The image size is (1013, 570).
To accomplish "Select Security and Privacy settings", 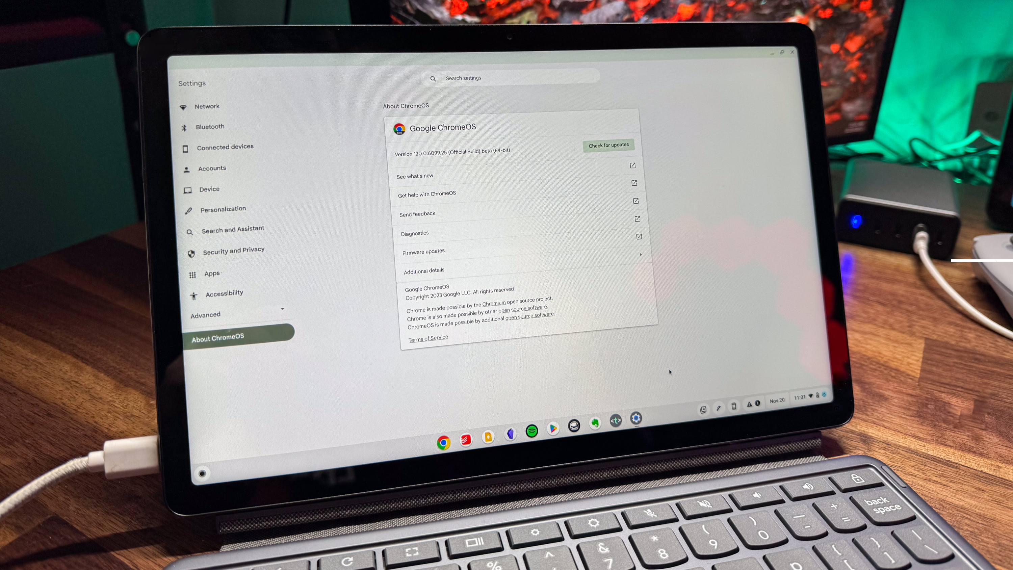I will point(233,250).
